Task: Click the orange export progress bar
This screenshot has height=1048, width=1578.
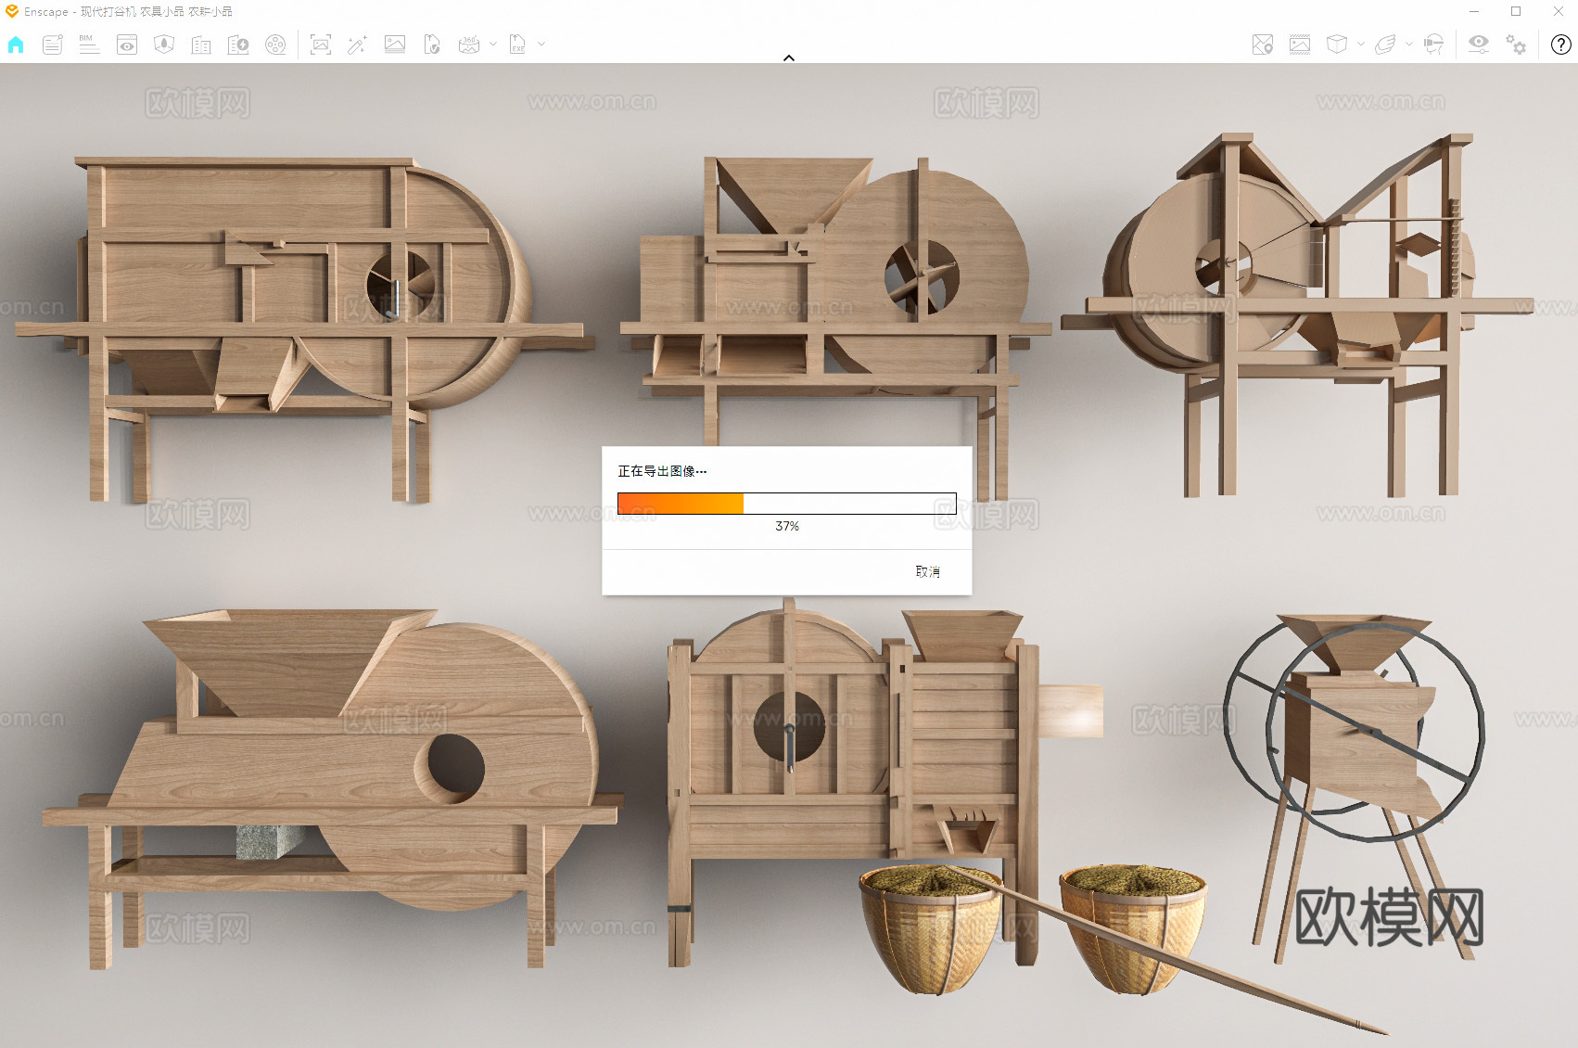Action: pos(787,504)
